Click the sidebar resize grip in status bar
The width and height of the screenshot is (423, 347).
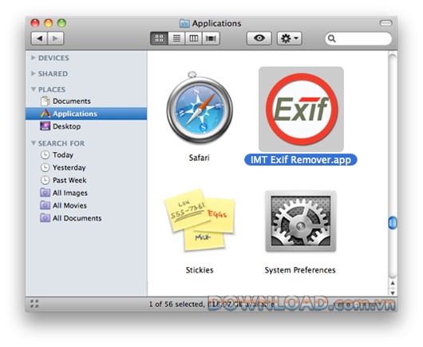[x=34, y=304]
